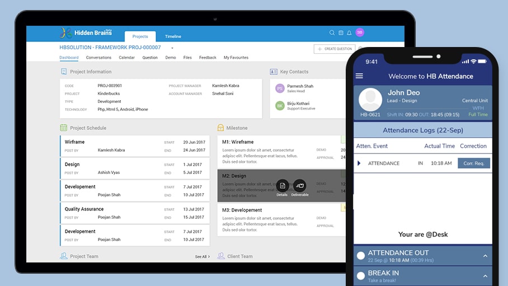The height and width of the screenshot is (286, 508).
Task: Click the Deliverable icon on M2: Design
Action: pyautogui.click(x=299, y=186)
